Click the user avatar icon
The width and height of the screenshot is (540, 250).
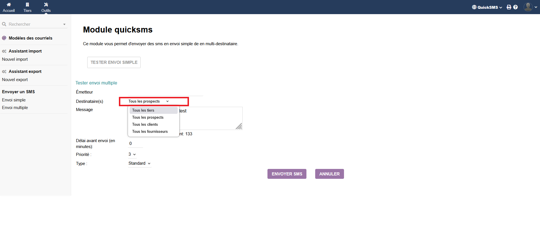pos(528,7)
